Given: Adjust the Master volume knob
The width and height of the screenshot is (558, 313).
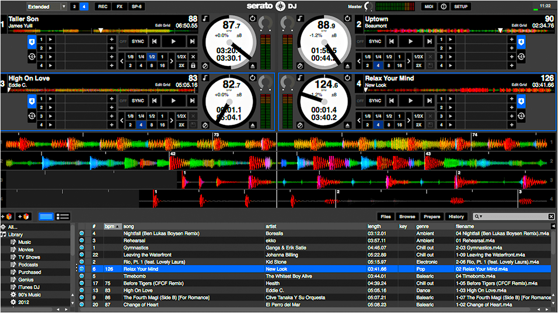Looking at the screenshot, I should tap(367, 6).
